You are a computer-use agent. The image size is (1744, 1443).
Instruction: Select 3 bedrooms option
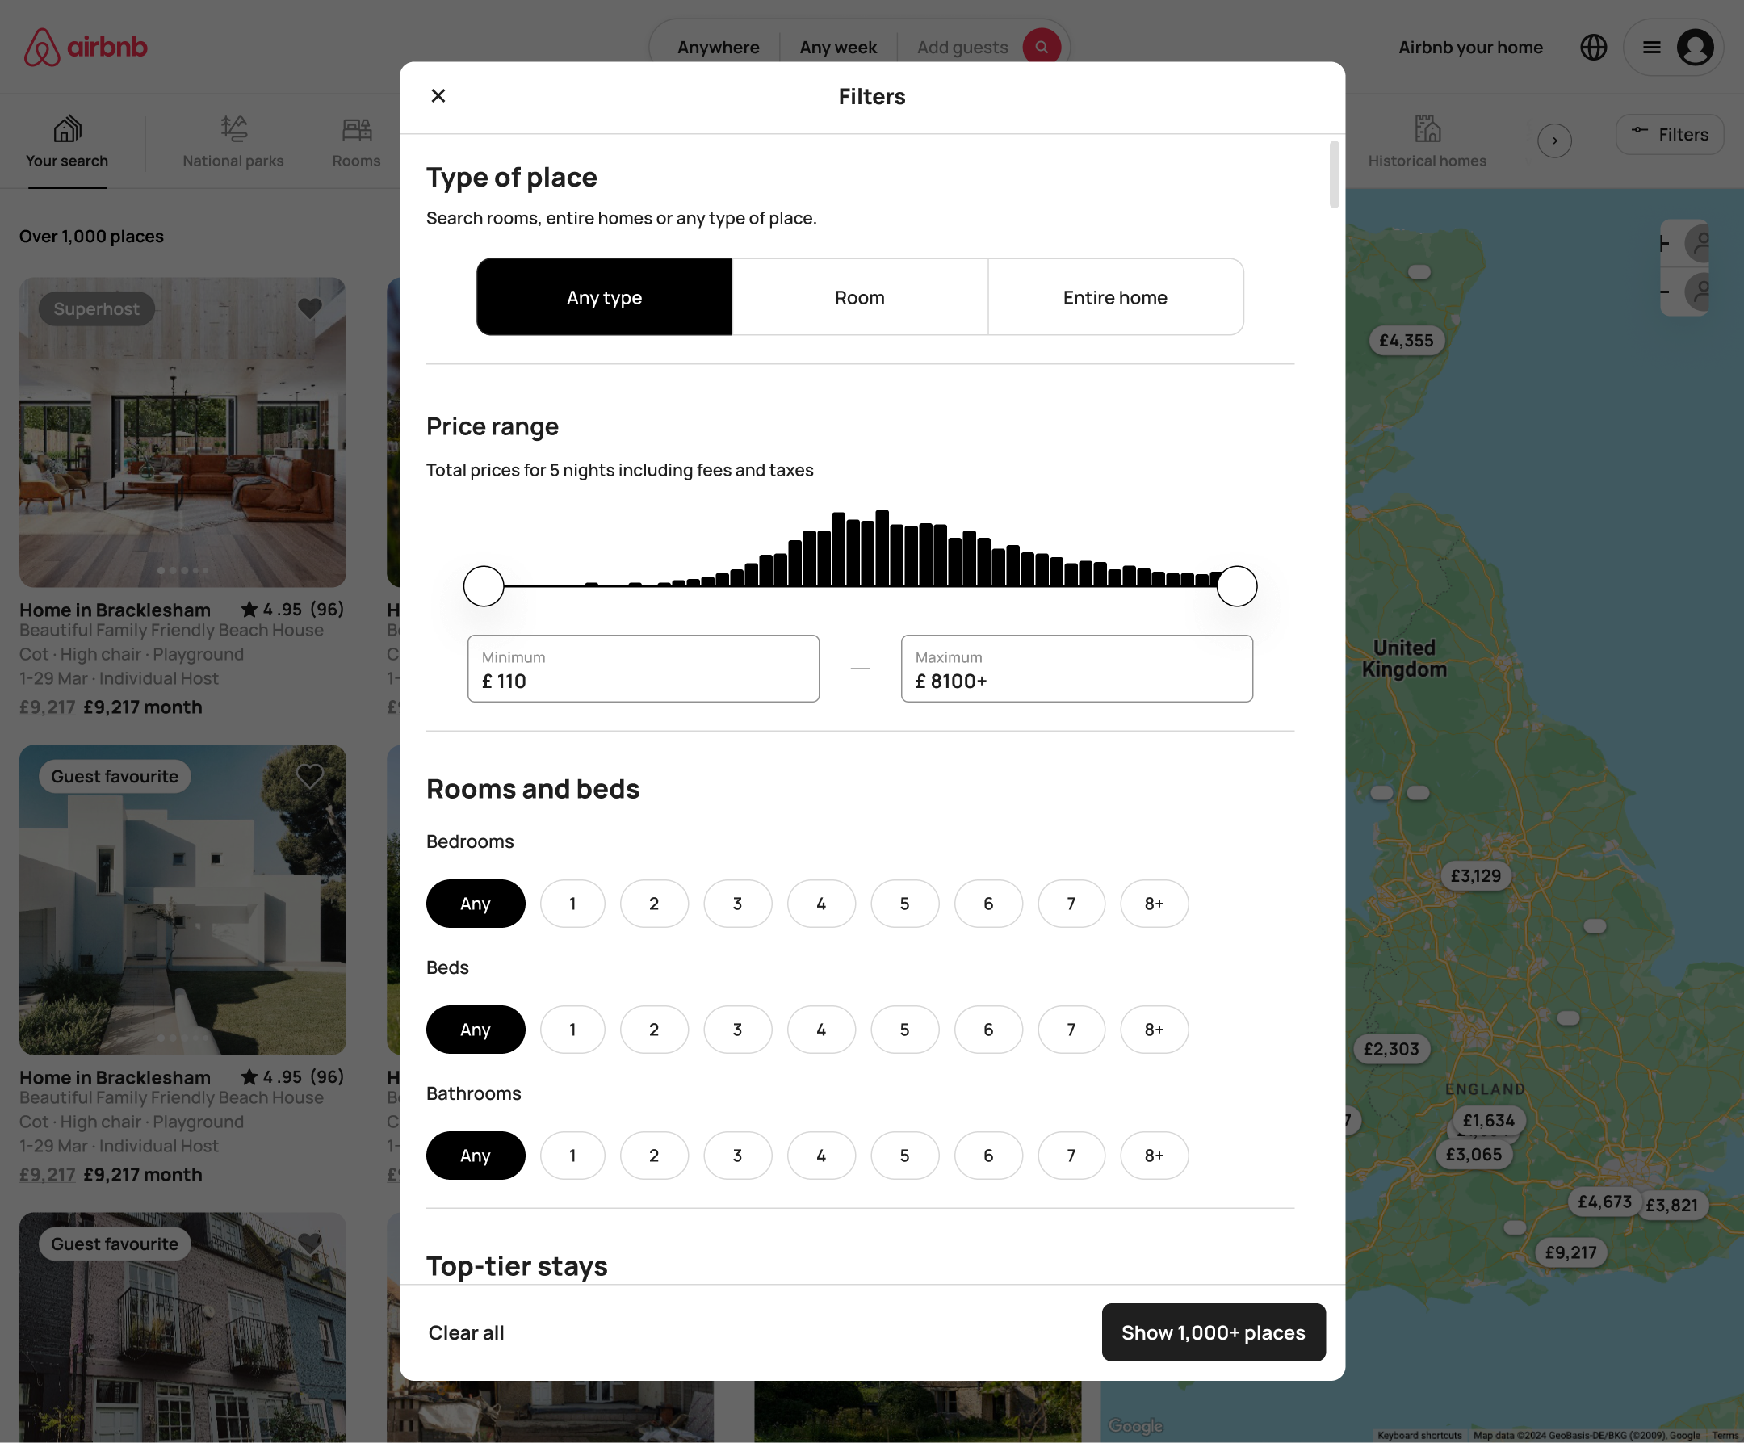click(x=737, y=903)
